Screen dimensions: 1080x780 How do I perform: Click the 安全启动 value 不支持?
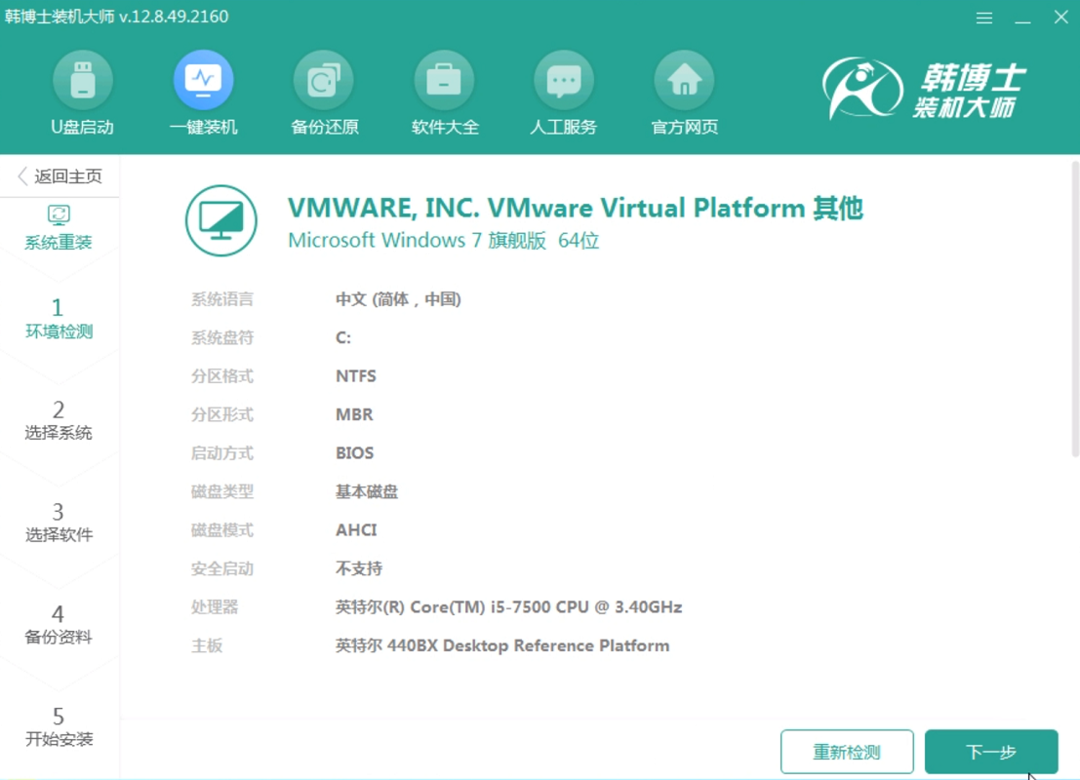click(359, 568)
